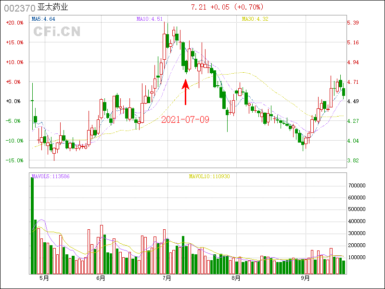Select the MA10:4.51 indicator label
The height and width of the screenshot is (289, 385).
(150, 19)
